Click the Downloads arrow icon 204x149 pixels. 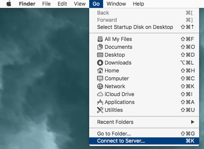pyautogui.click(x=100, y=63)
